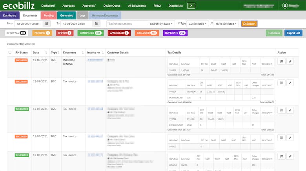Screen dimensions: 306x171
Task: Open the second Approvals menu item
Action: [89, 5]
